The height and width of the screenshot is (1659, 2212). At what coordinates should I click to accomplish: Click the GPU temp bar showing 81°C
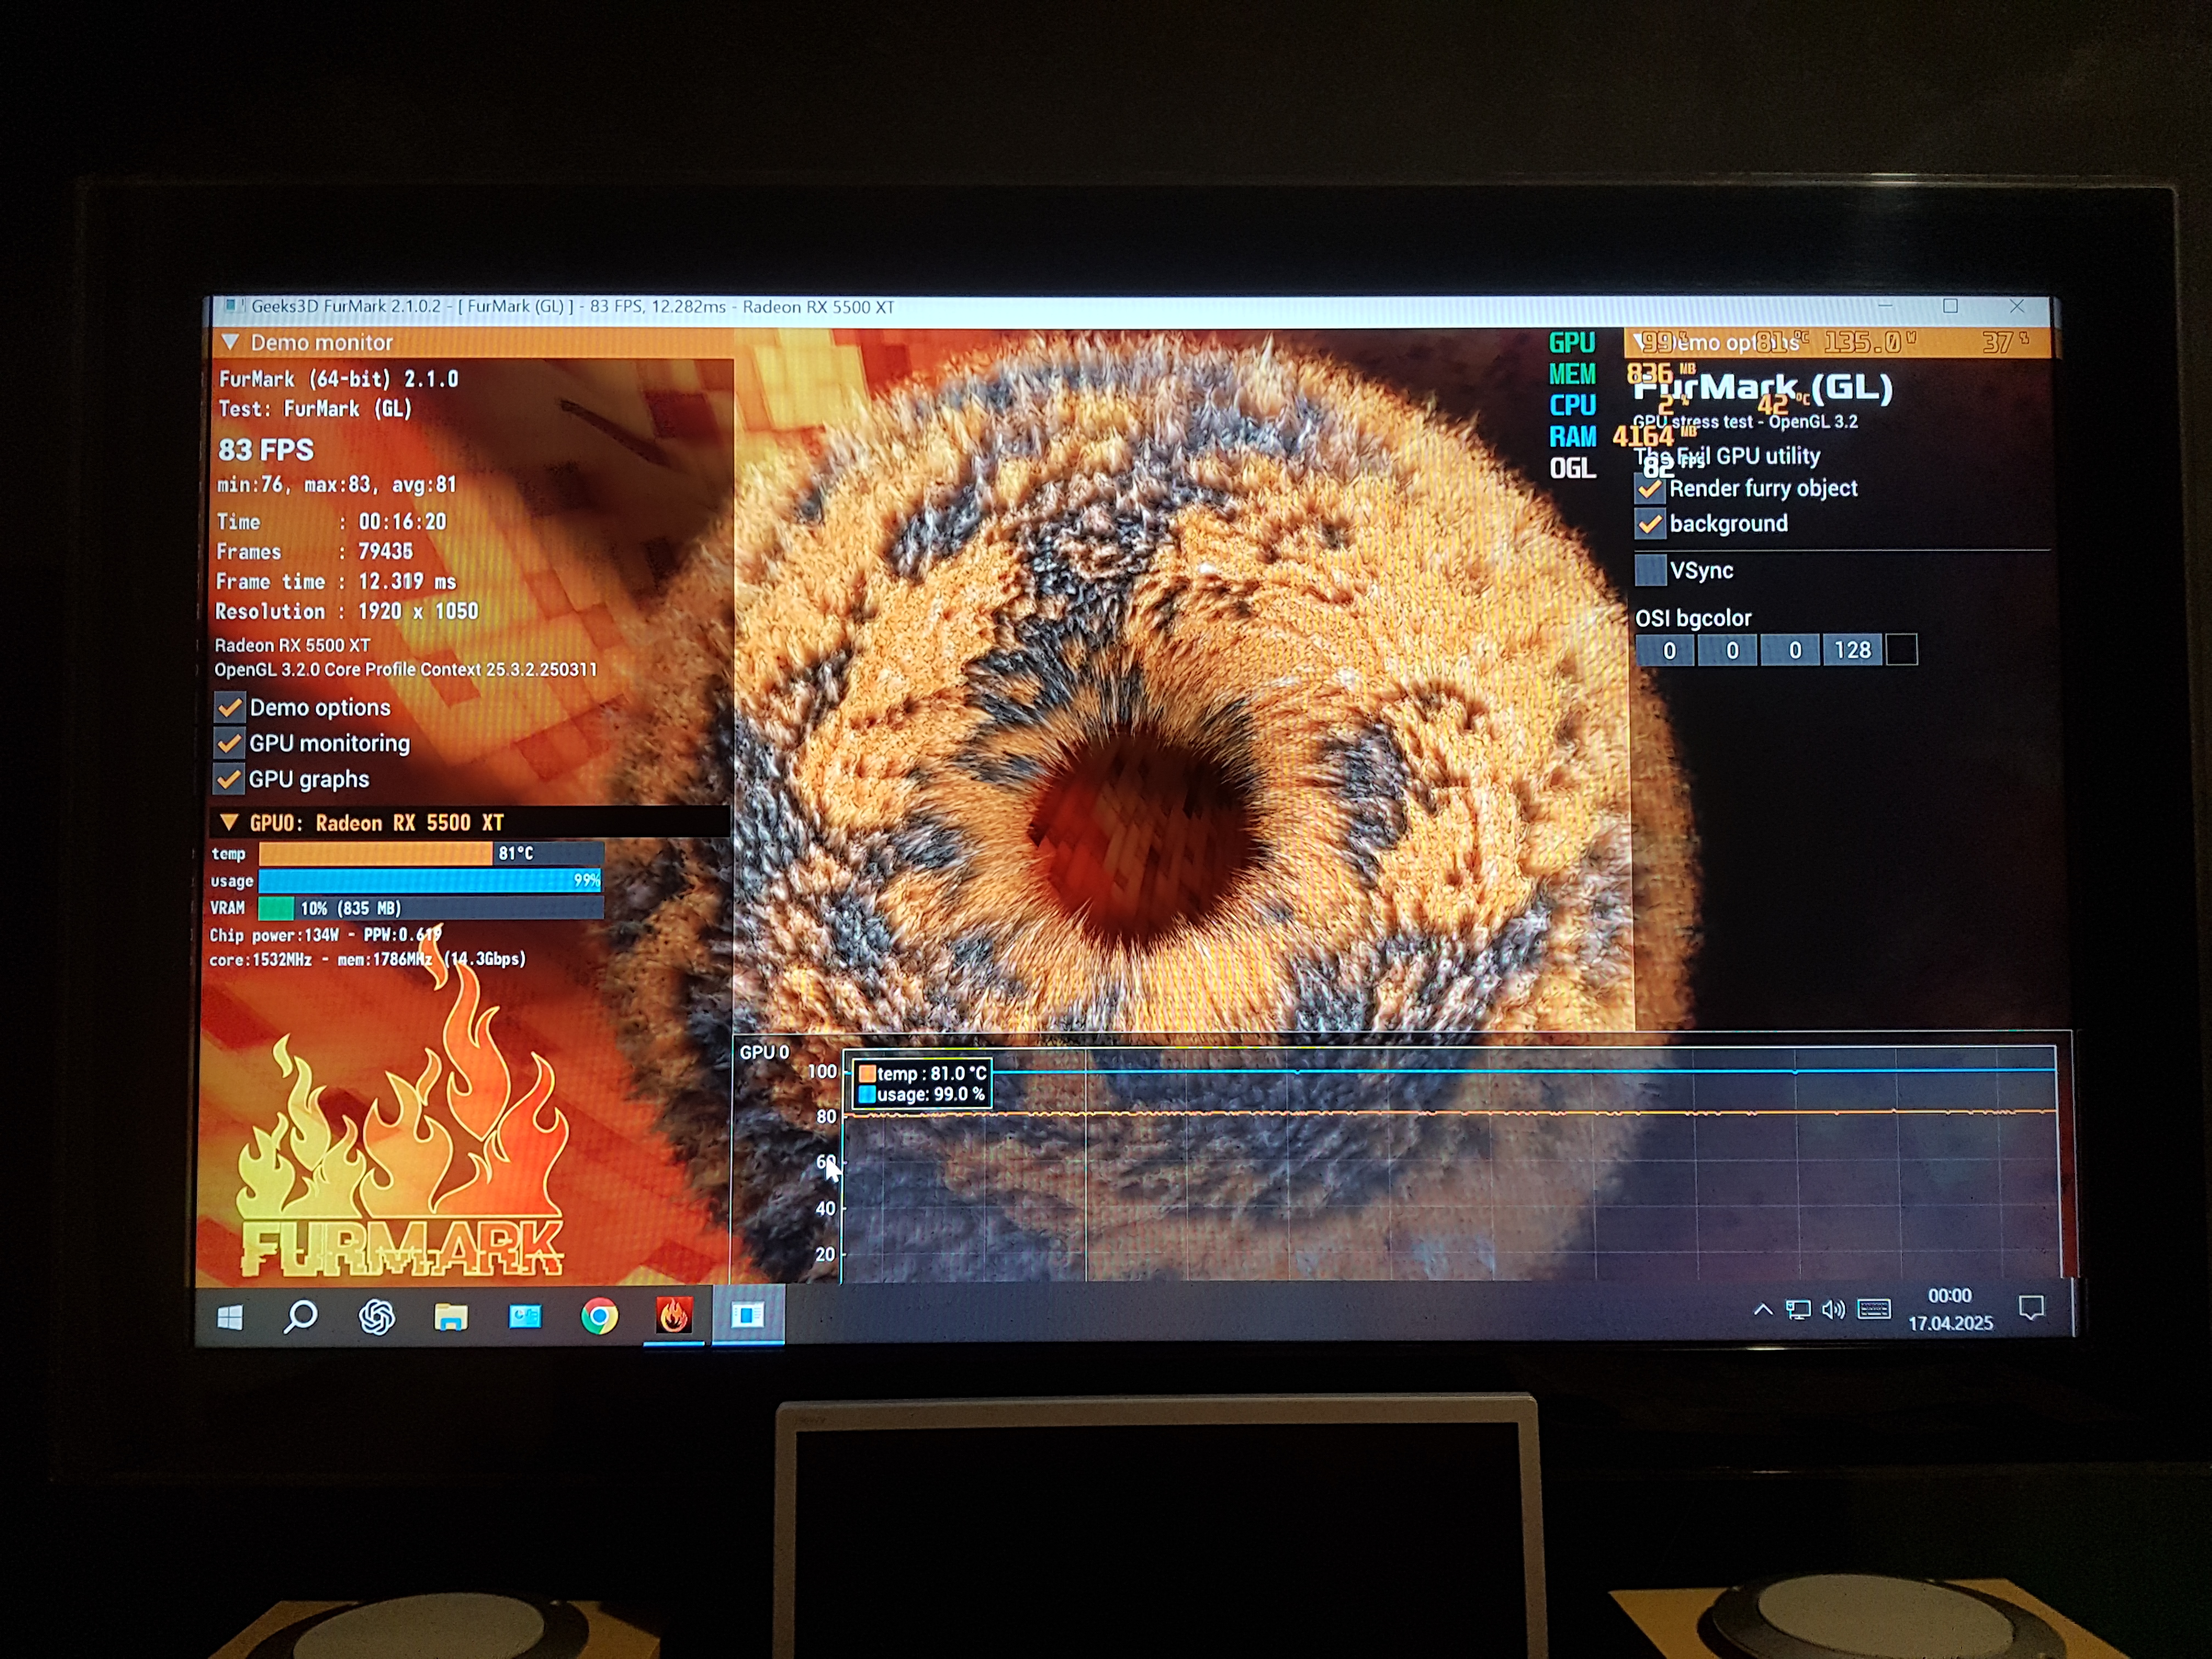[431, 853]
